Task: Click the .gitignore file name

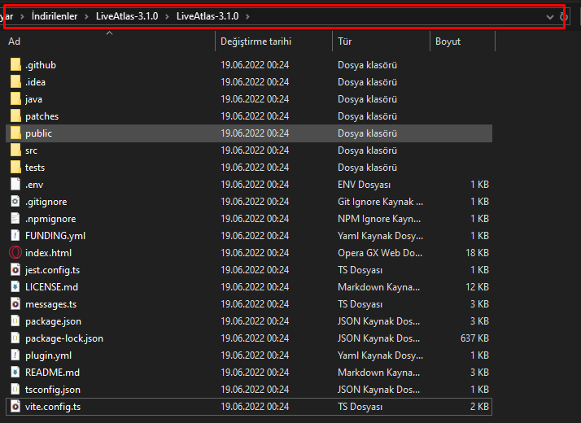Action: point(46,202)
